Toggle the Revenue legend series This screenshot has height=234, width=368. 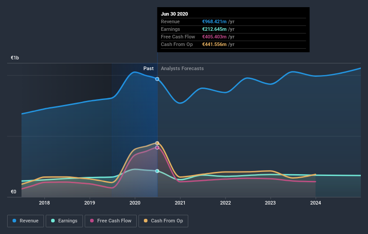[x=26, y=221]
